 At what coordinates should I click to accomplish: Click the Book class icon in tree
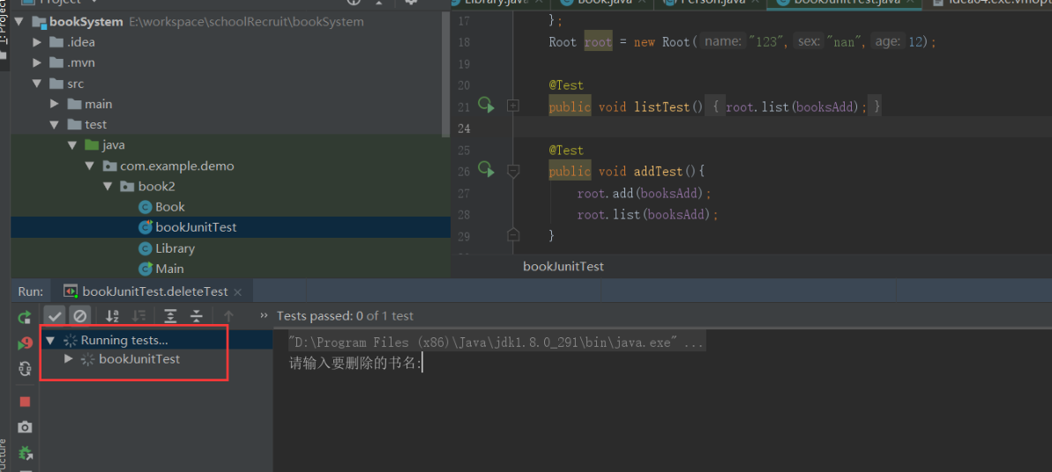pos(145,207)
